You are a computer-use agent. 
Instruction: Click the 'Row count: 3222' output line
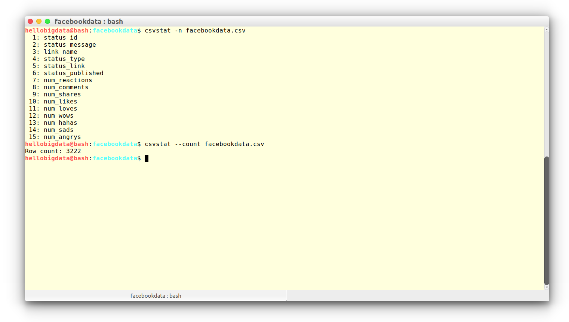click(53, 151)
